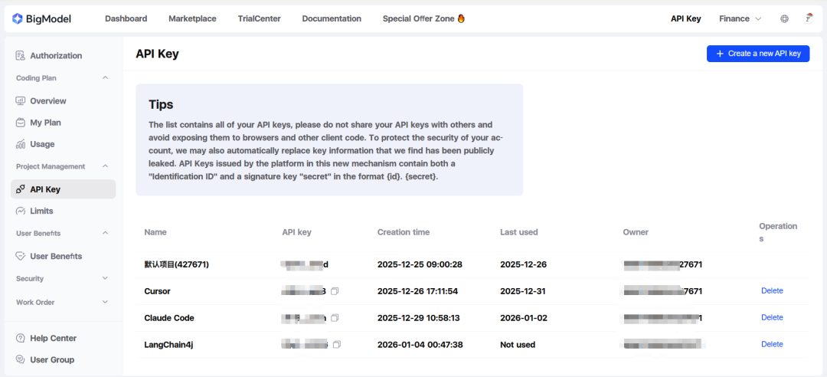Go to Usage in the sidebar
827x377 pixels.
[42, 144]
